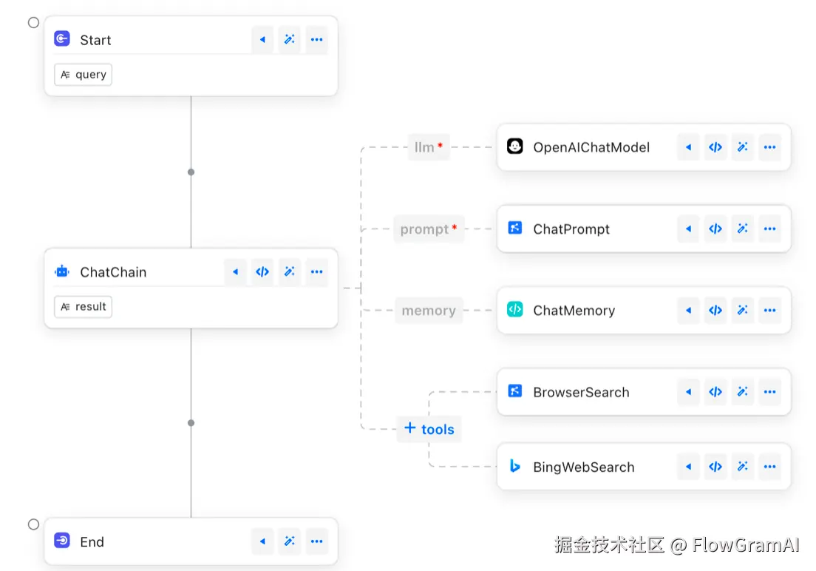Open more options on End node
This screenshot has height=571, width=816.
[317, 541]
